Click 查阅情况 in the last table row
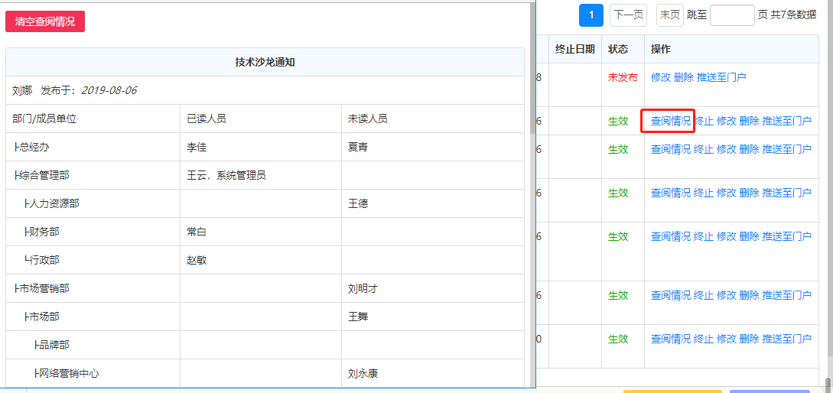 670,339
